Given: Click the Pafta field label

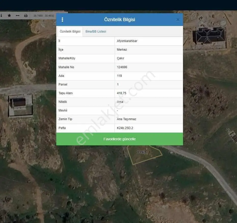Looking at the screenshot, I should coord(62,128).
